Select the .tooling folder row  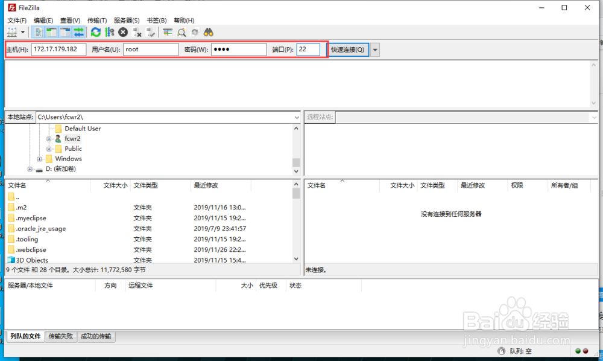click(149, 240)
